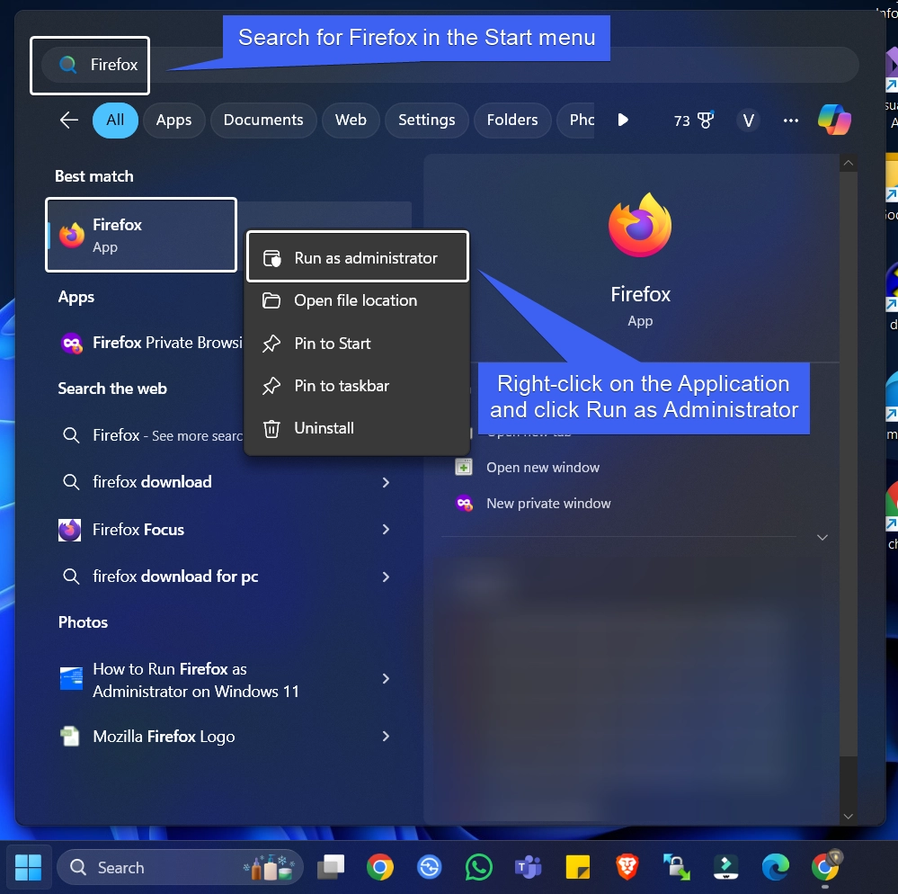Click New private window in details pane
The width and height of the screenshot is (898, 894).
[548, 504]
